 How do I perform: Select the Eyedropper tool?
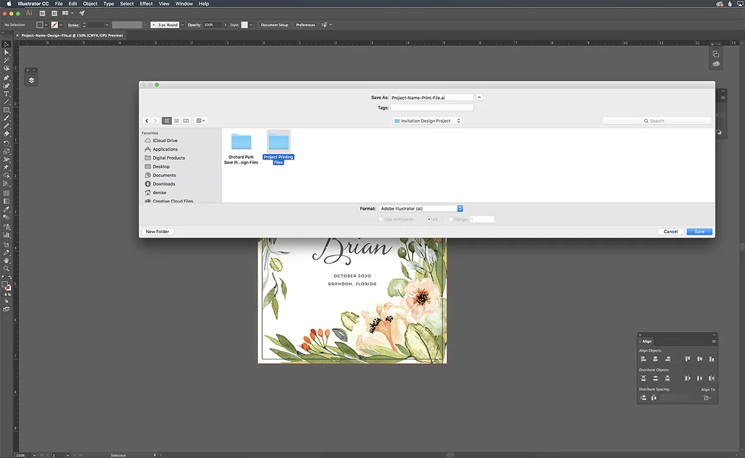tap(7, 210)
